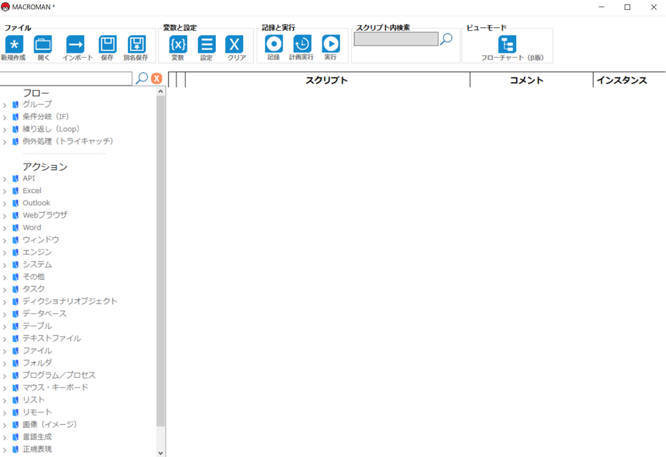This screenshot has height=457, width=666.
Task: Select the タスク tree item
Action: click(34, 289)
